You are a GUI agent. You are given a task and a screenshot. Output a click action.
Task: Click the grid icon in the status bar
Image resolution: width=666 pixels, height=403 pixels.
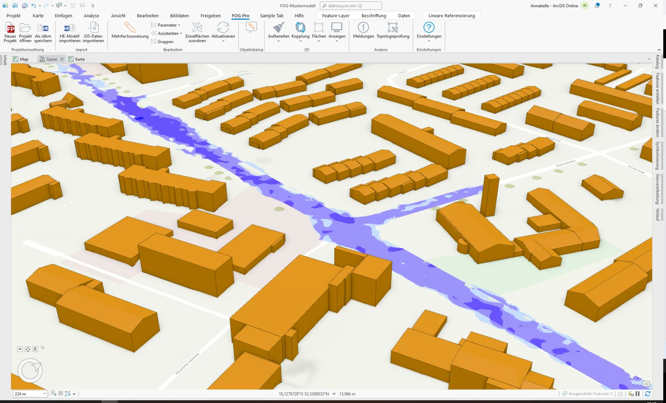(x=61, y=393)
